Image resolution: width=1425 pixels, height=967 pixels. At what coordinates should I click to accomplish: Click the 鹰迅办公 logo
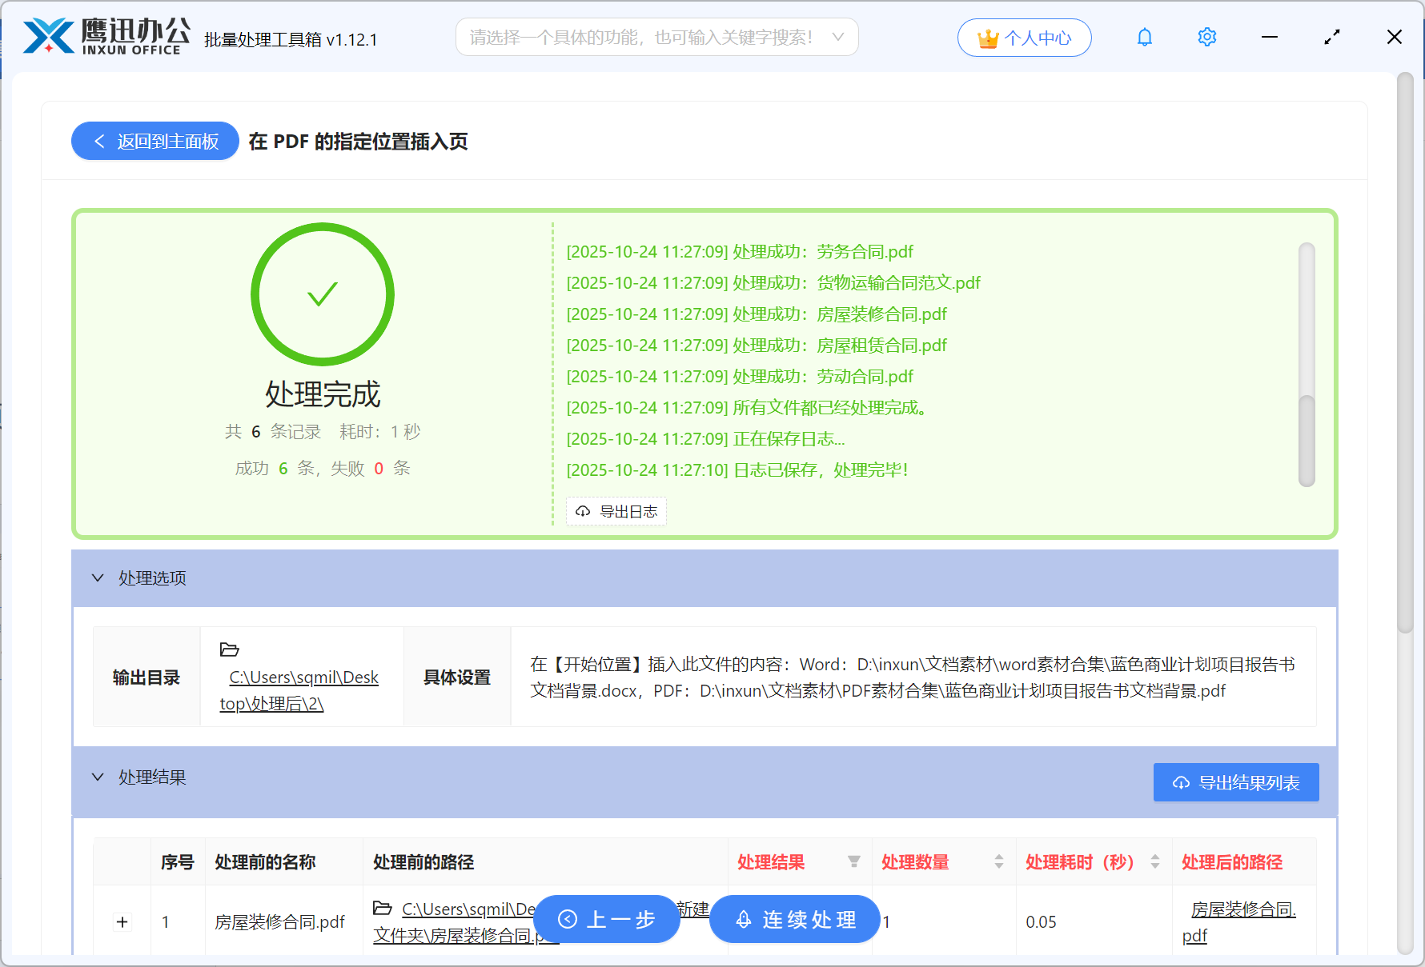(104, 35)
